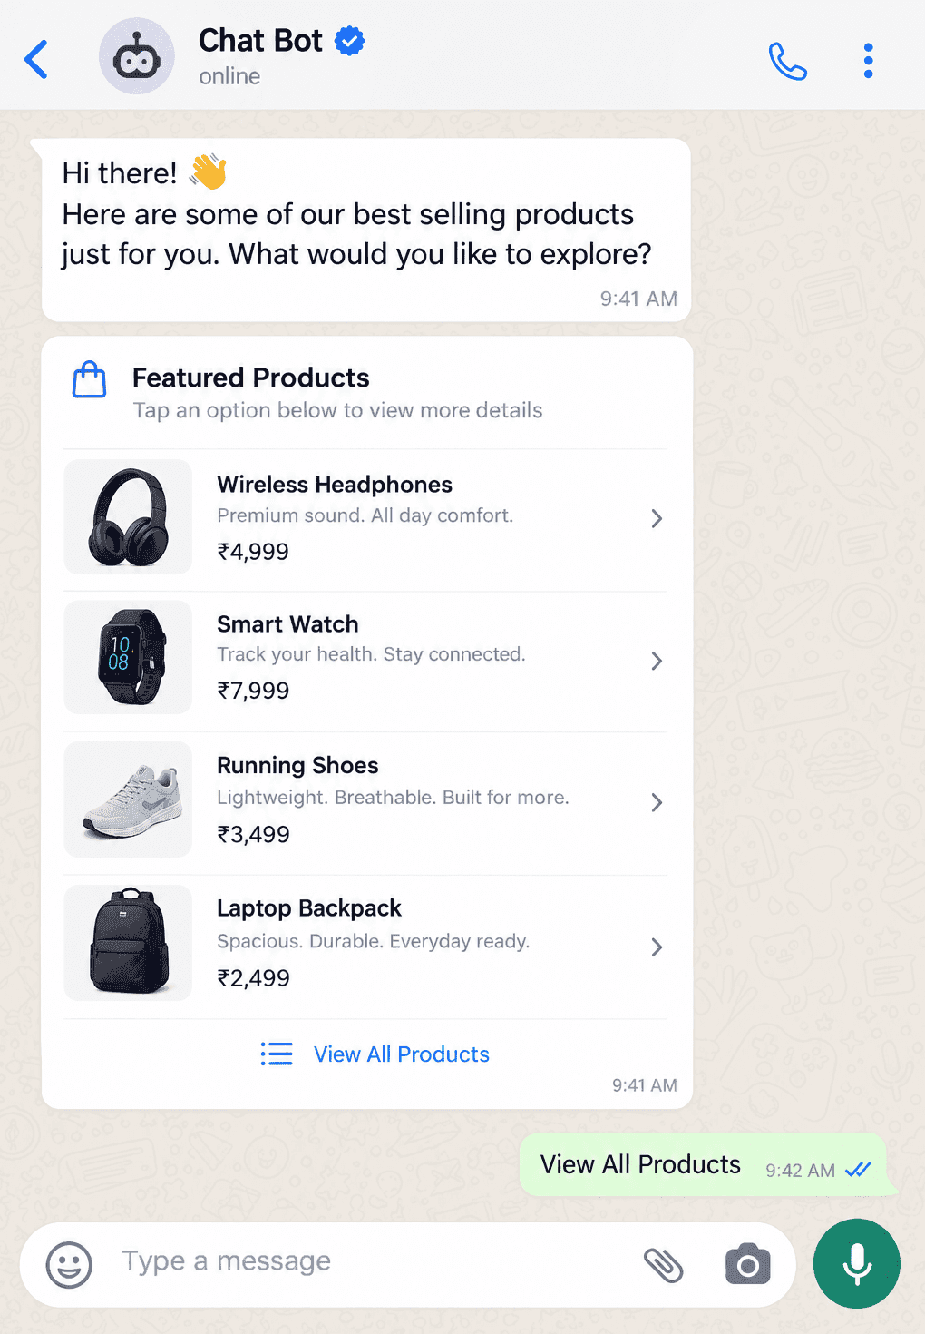Expand Smart Watch details chevron

click(x=657, y=661)
